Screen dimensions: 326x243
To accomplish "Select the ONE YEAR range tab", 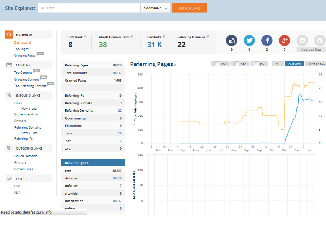I will tap(295, 64).
